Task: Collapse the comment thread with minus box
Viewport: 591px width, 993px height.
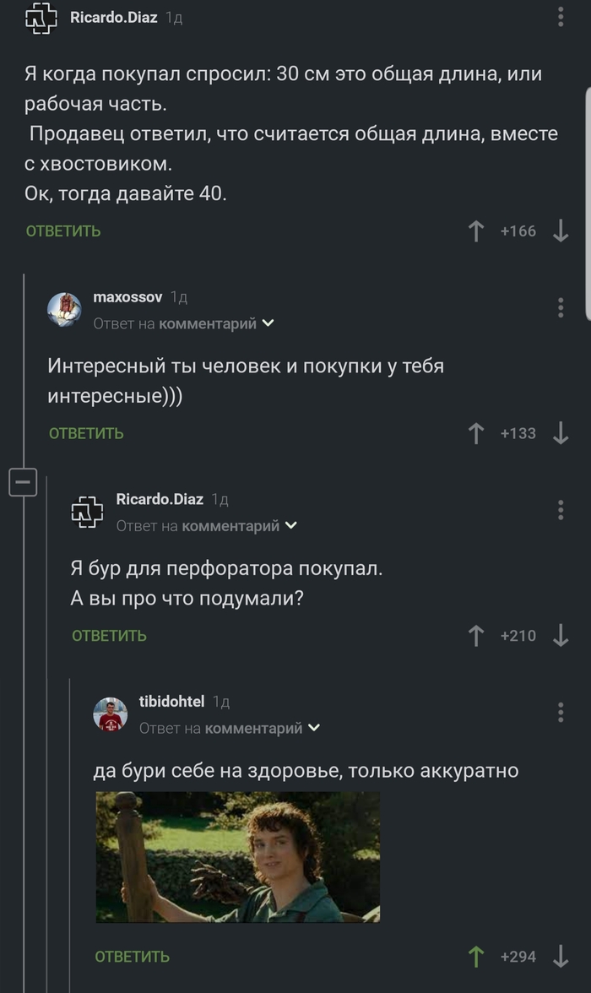Action: 22,483
